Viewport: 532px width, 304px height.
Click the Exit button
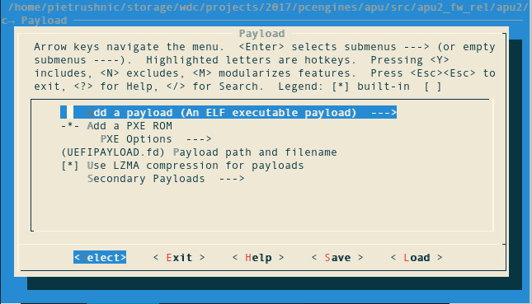179,258
